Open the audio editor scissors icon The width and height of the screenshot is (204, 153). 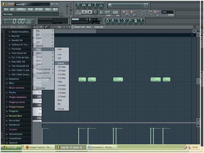point(124,21)
